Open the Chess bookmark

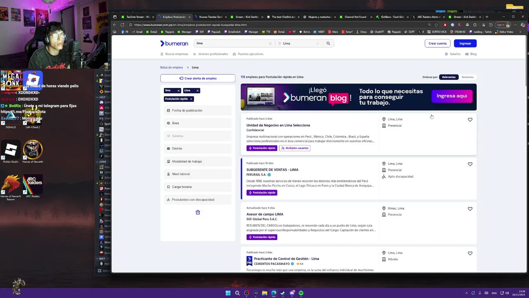[361, 32]
